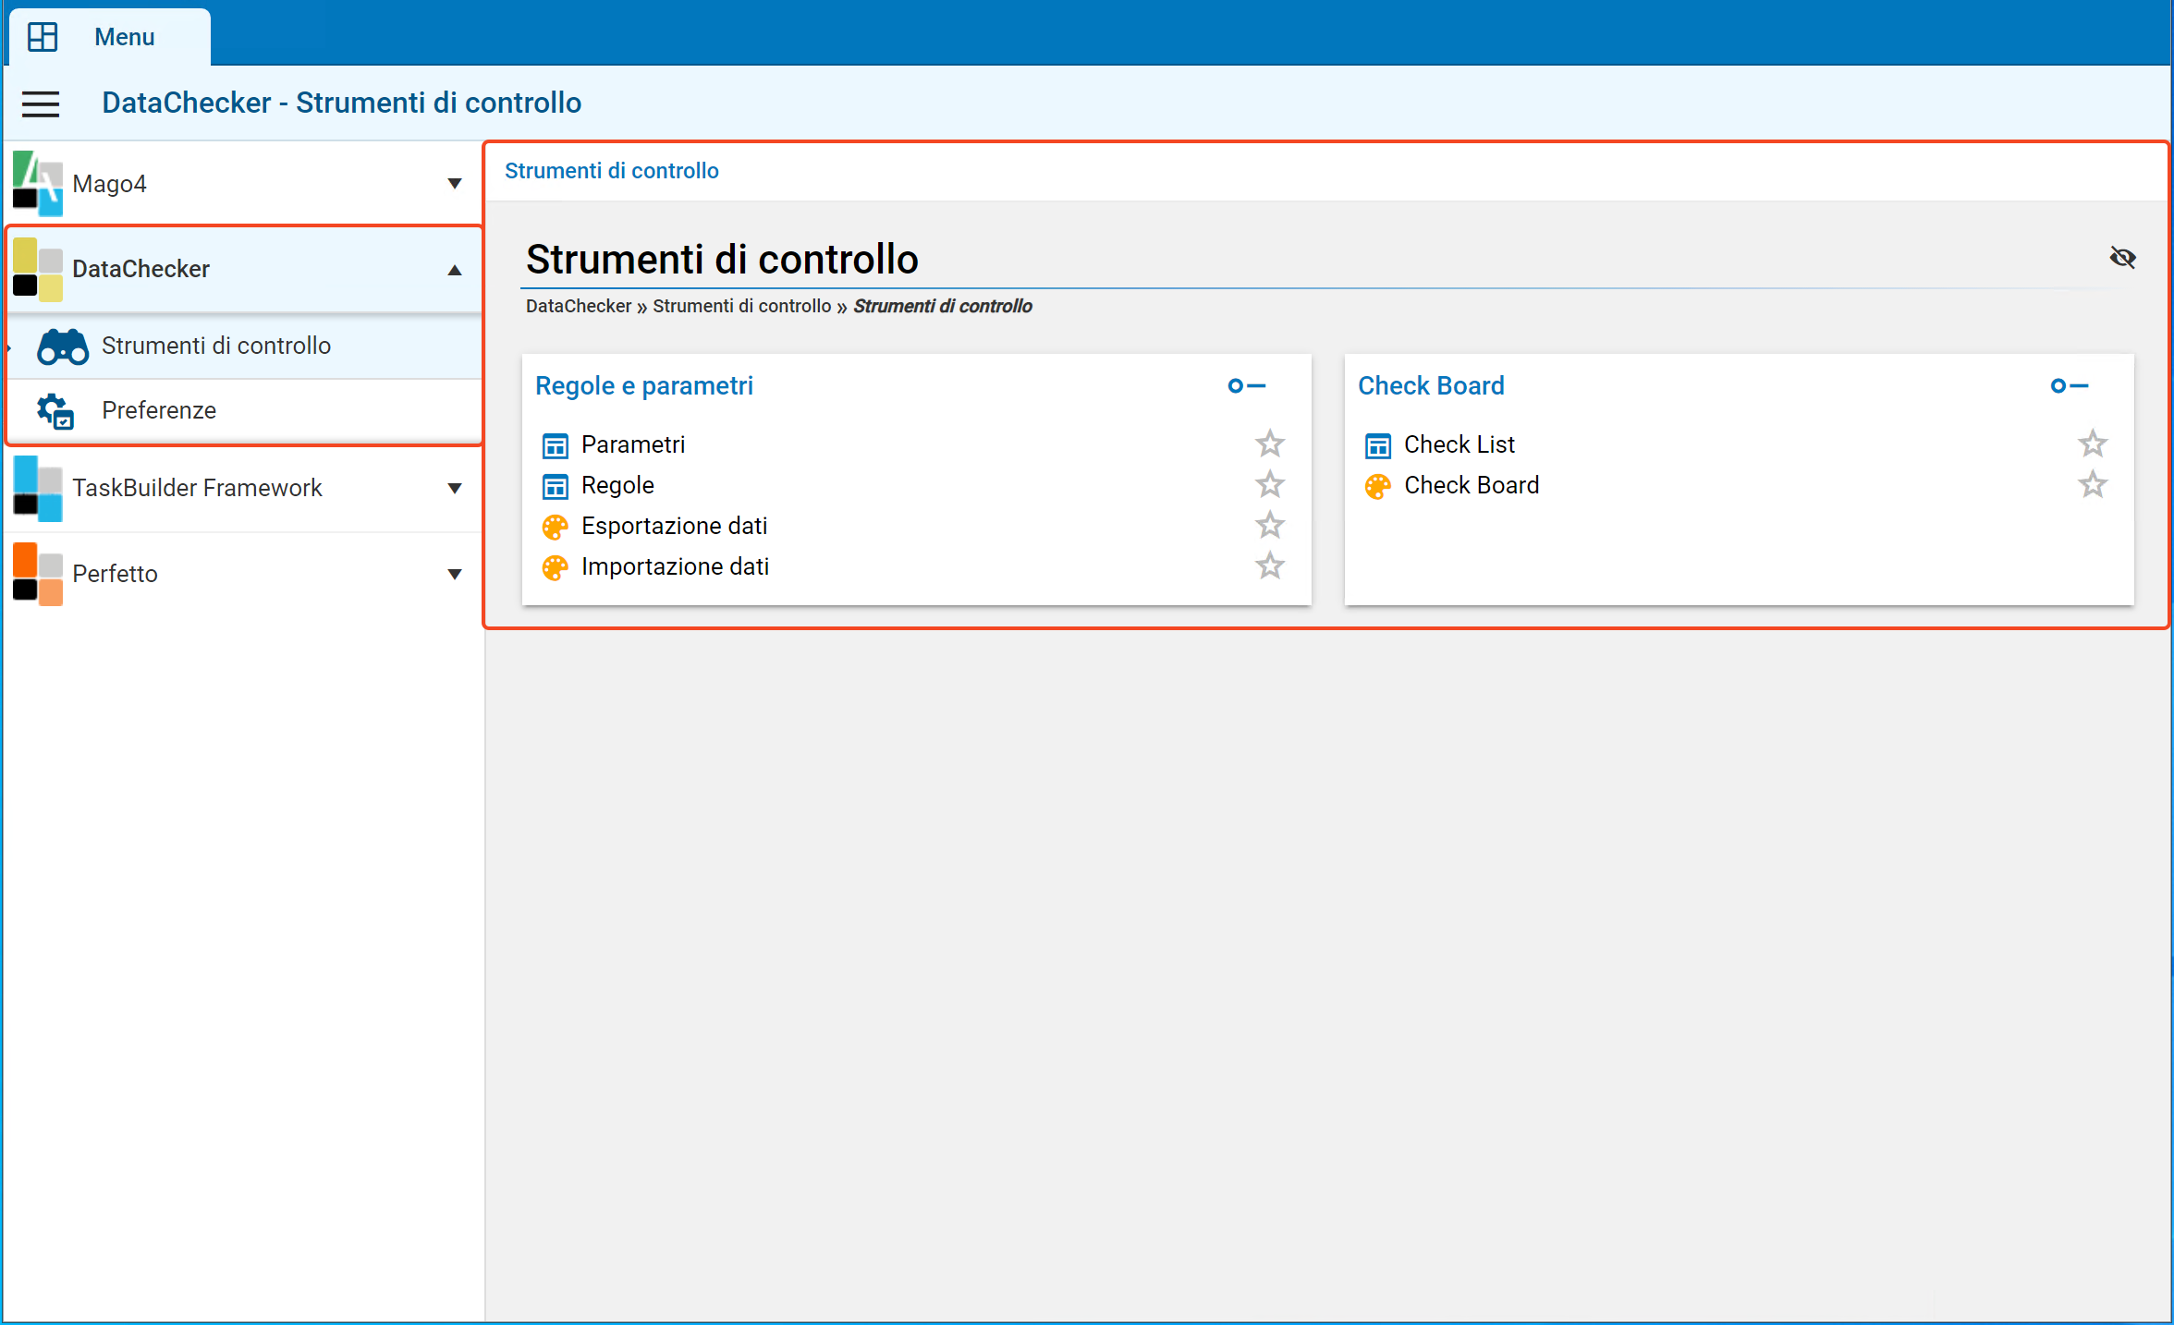Open the Check Board link item

pos(1472,485)
